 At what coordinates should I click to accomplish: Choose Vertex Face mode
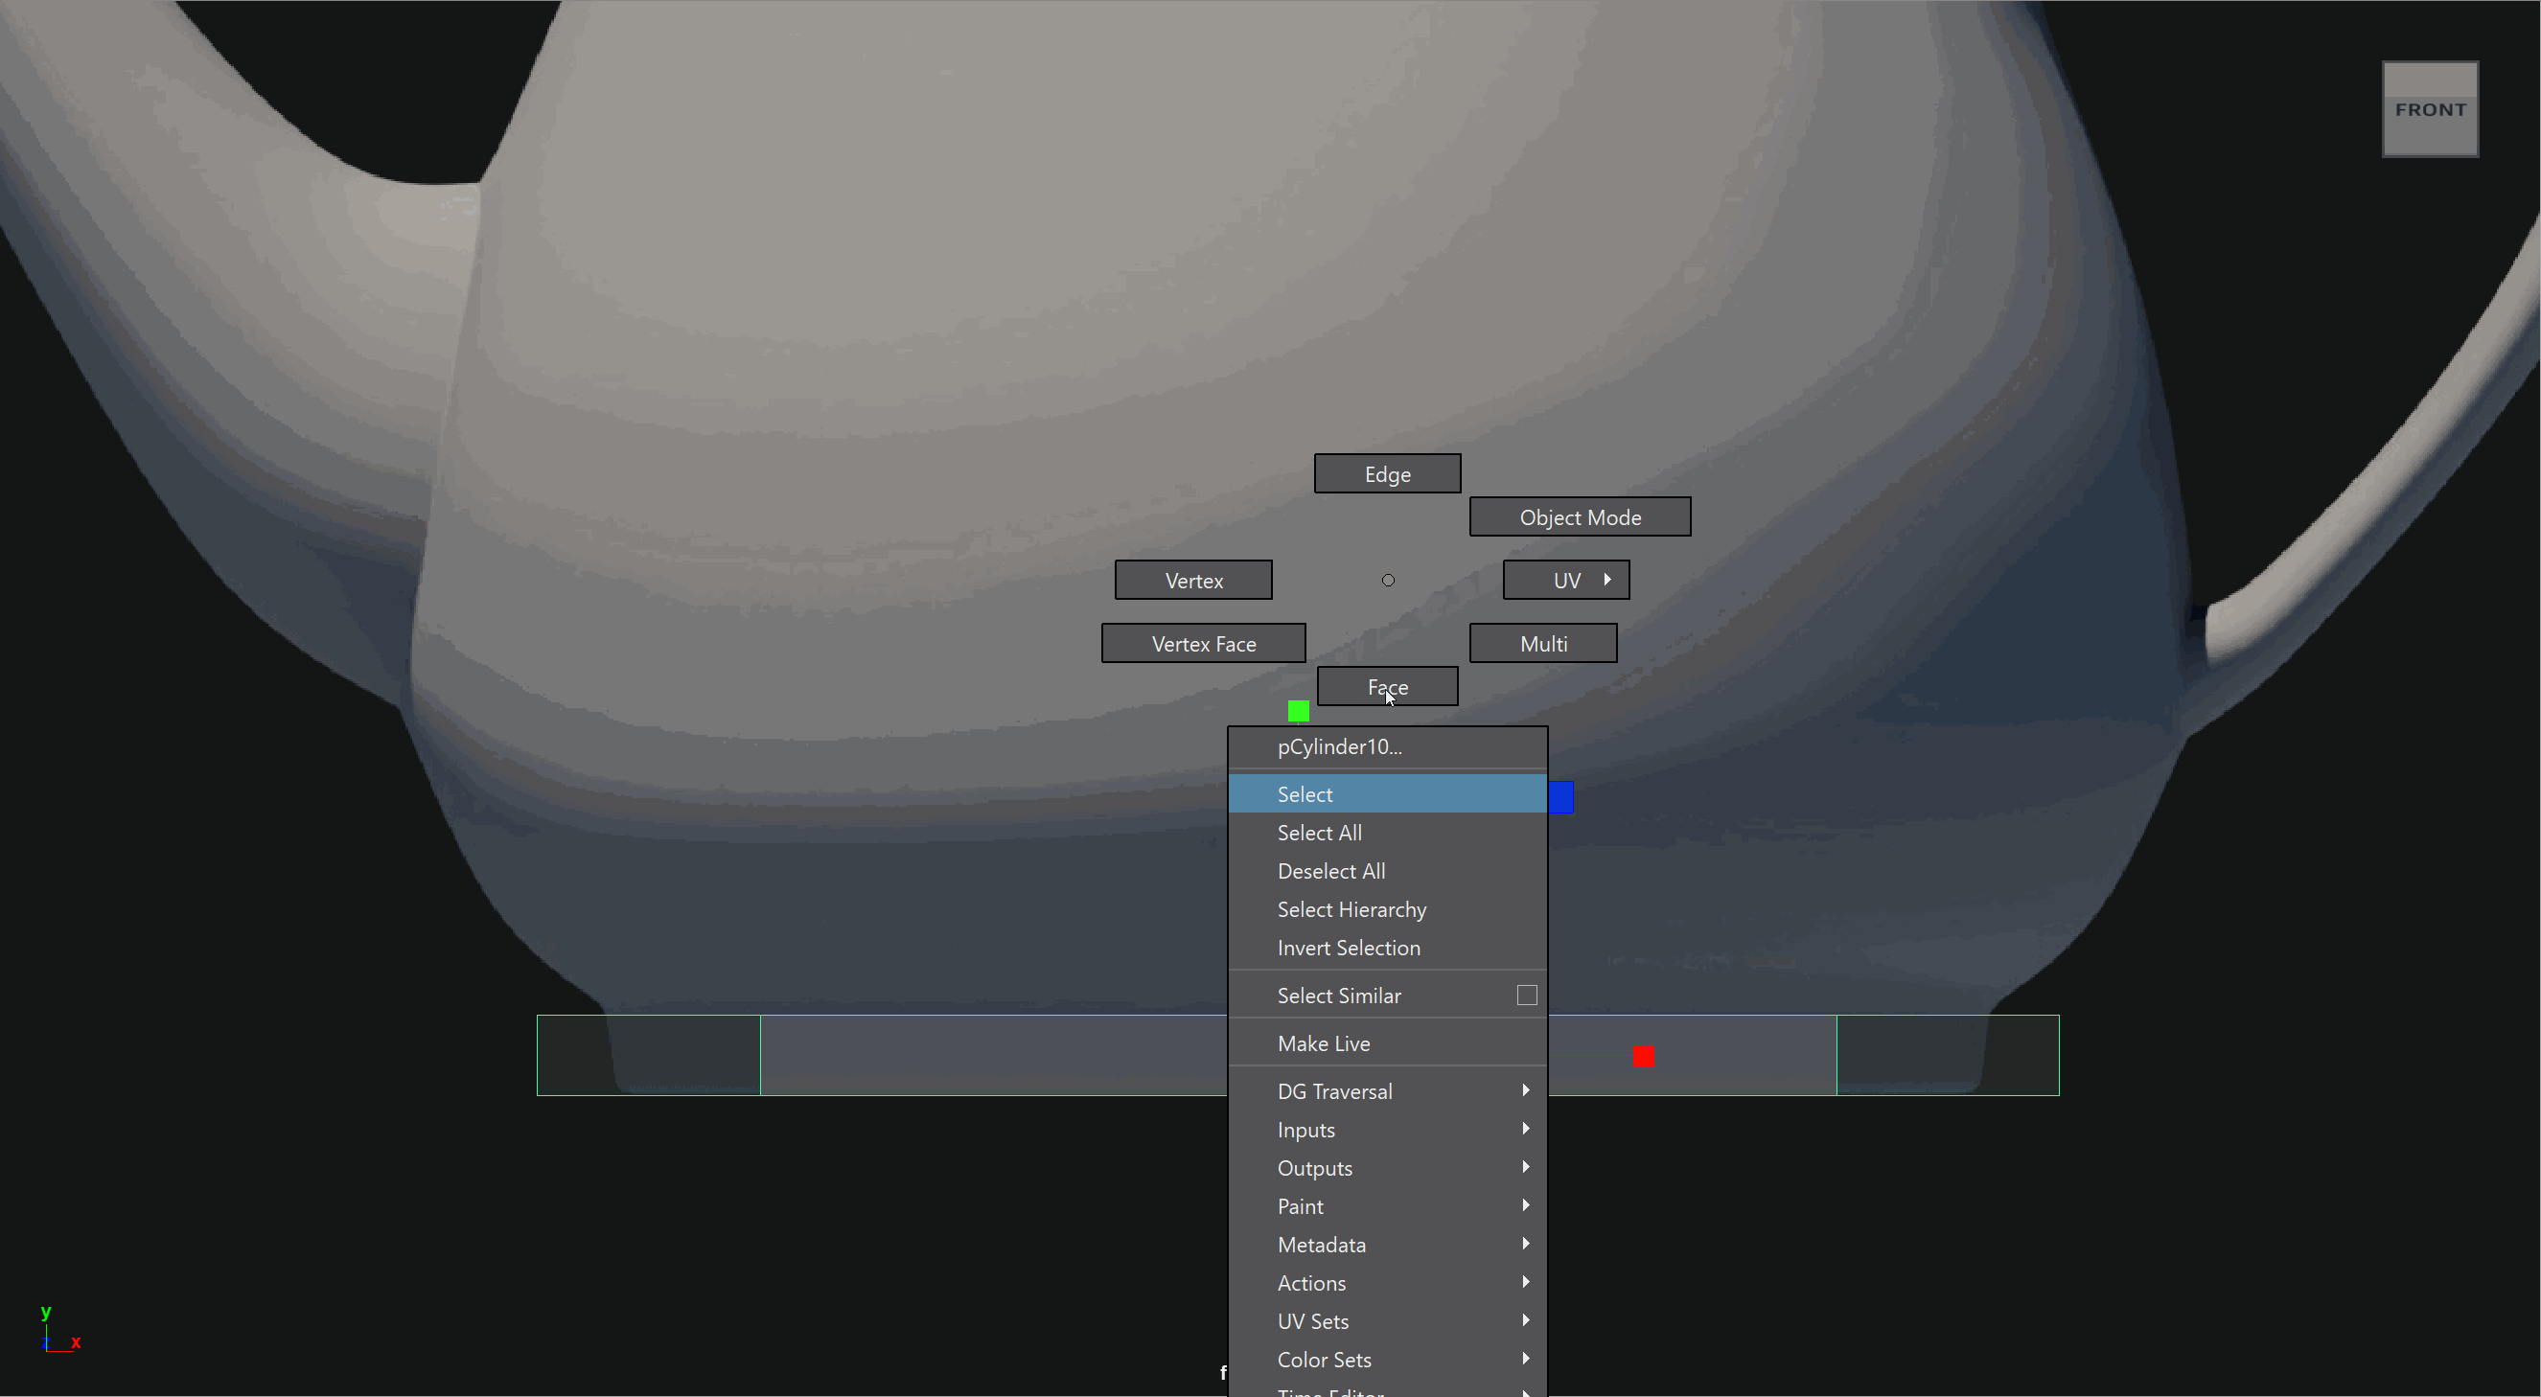(1202, 644)
